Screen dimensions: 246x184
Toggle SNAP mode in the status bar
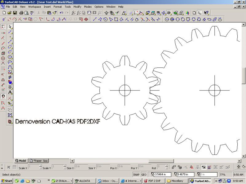(x=136, y=174)
